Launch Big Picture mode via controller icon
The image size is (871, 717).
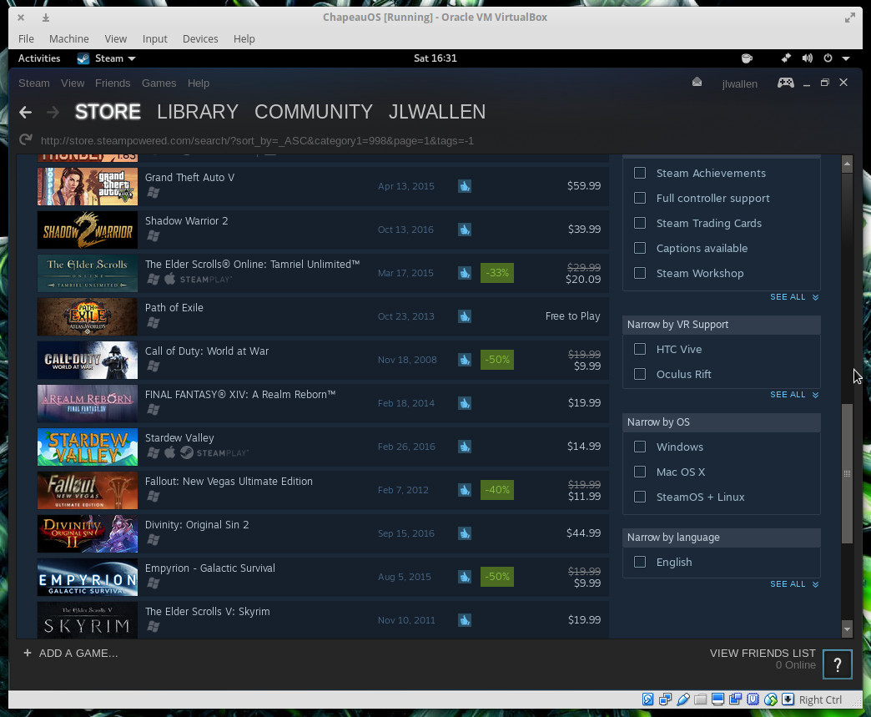click(785, 83)
